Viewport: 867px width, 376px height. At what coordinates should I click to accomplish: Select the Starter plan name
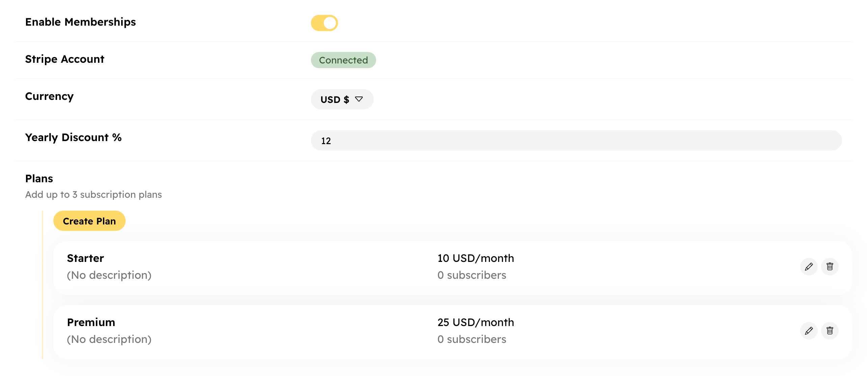85,258
